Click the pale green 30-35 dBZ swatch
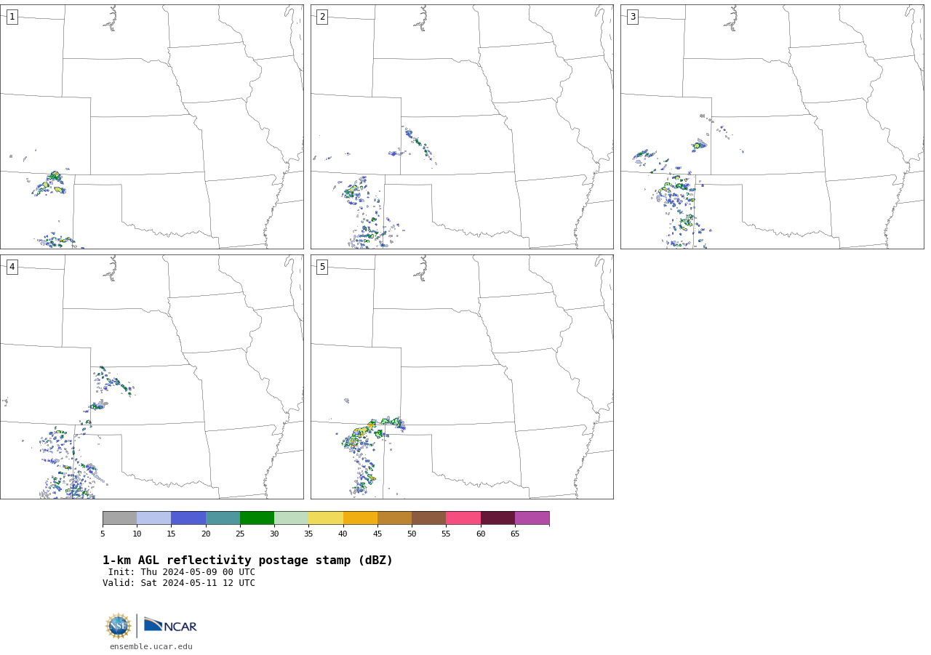The image size is (931, 655). click(x=292, y=518)
